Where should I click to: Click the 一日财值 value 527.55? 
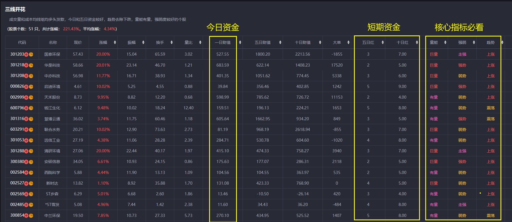point(223,54)
